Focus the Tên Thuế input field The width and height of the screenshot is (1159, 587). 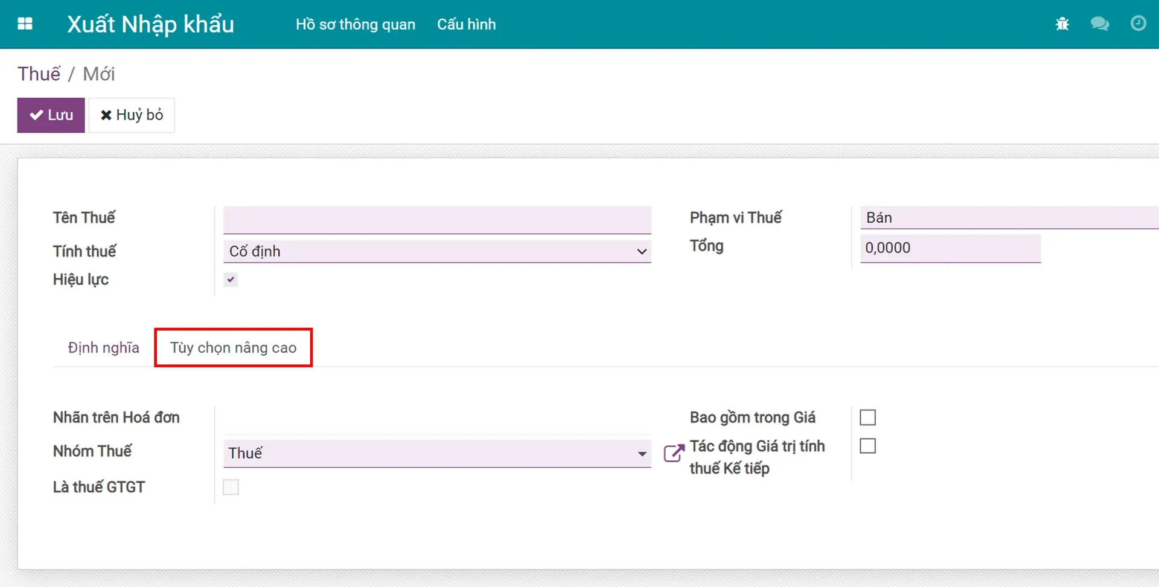coord(437,220)
